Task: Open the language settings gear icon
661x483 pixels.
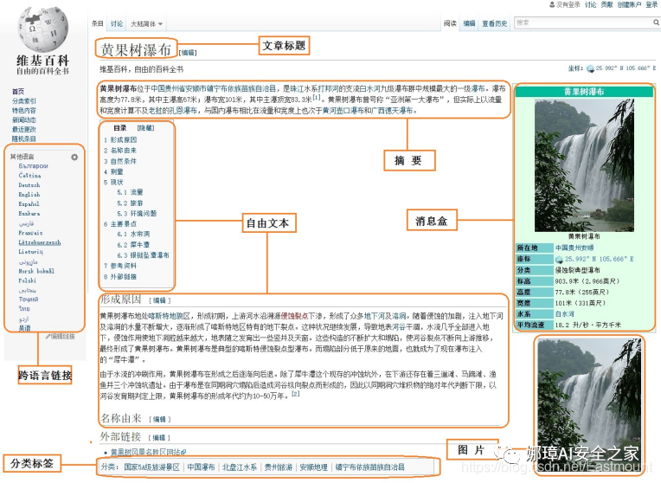Action: coord(74,157)
